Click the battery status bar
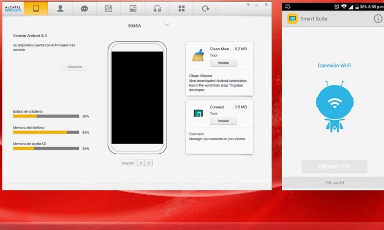384x230 pixels. coord(46,117)
